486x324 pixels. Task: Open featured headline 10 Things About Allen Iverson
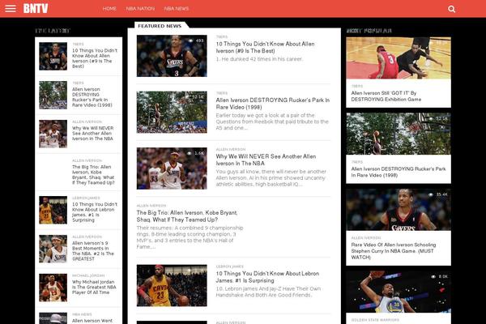click(266, 48)
